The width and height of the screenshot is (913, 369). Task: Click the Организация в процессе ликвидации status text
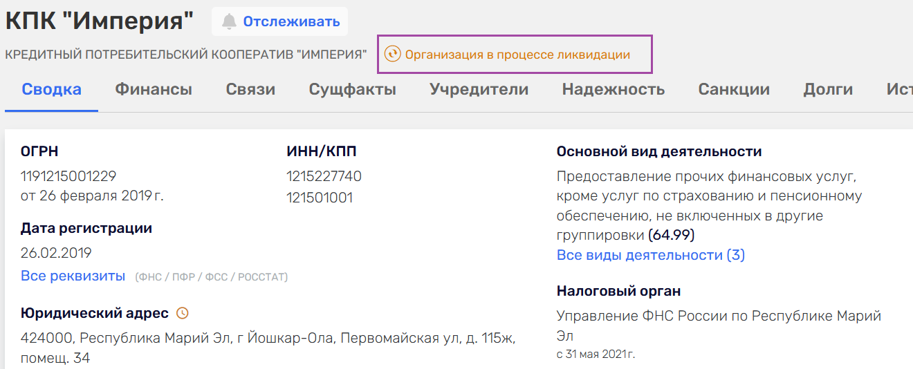coord(517,55)
